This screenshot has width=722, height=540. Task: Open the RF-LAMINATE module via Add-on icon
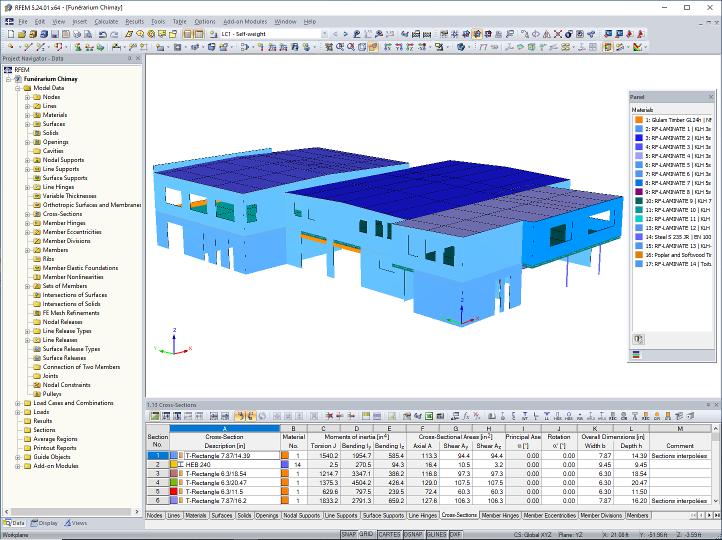[591, 34]
